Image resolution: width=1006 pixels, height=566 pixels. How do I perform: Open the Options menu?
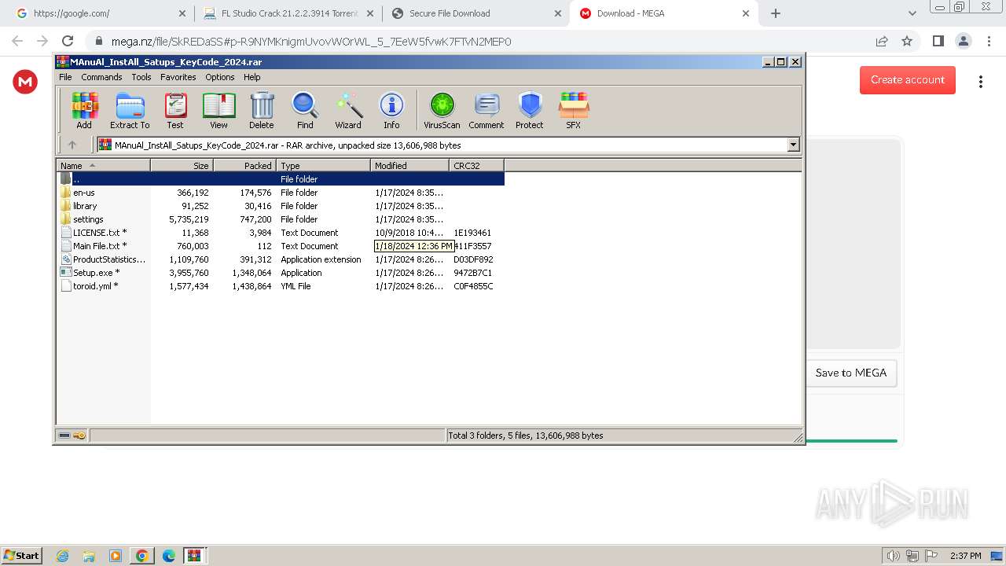point(220,77)
